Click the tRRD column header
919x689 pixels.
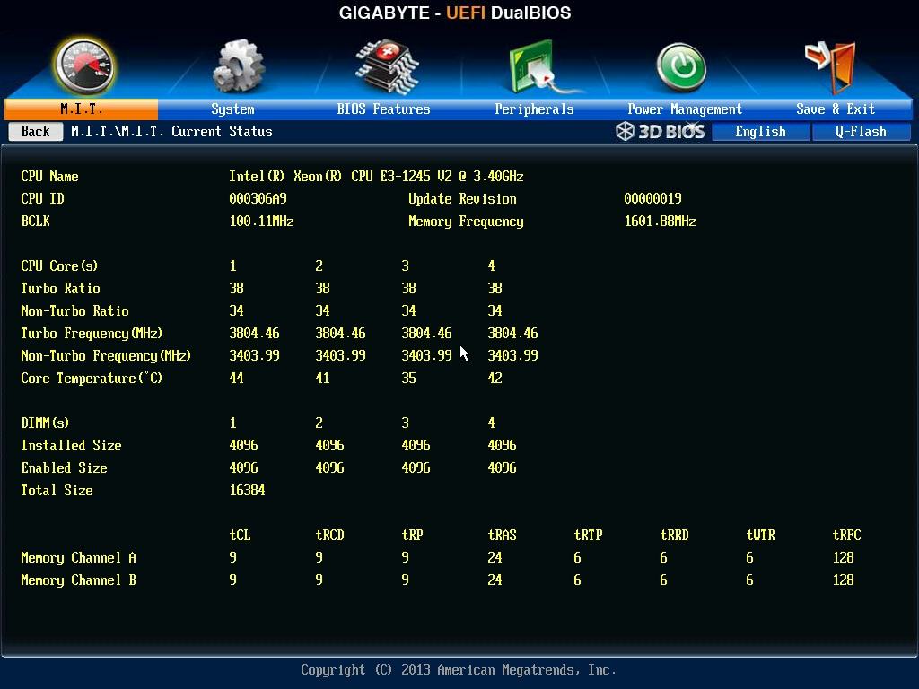(x=674, y=535)
